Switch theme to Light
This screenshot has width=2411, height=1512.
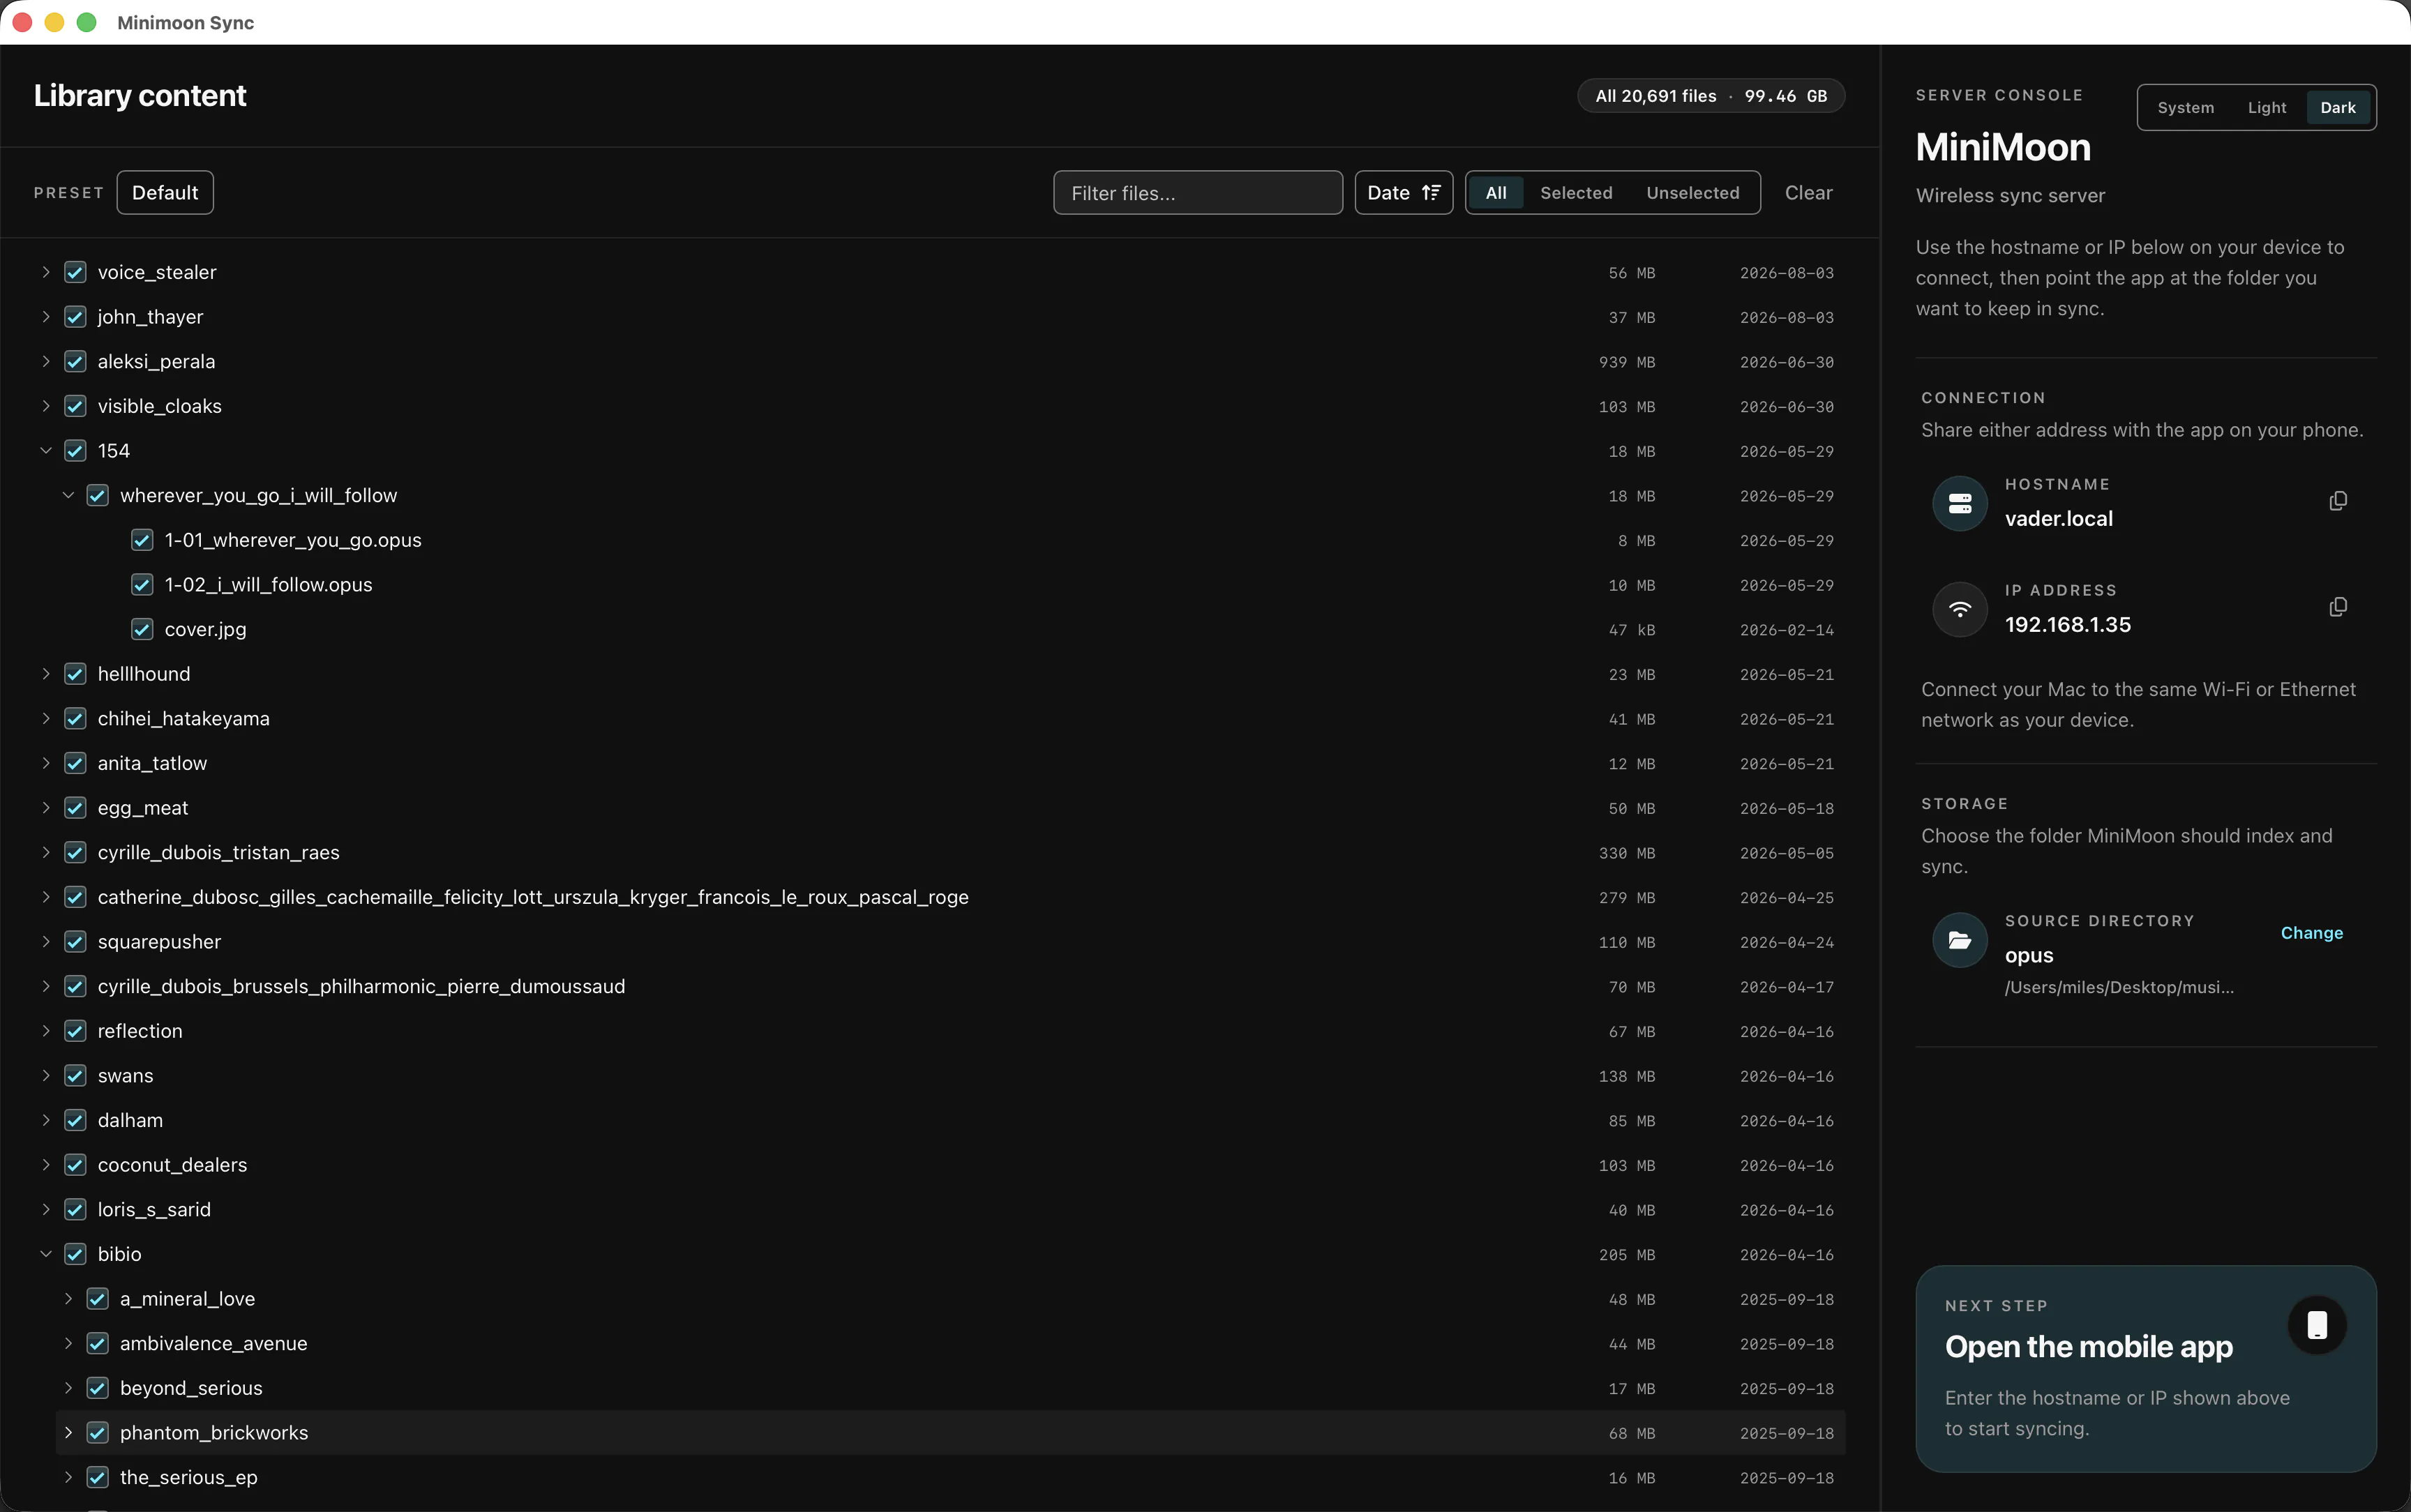tap(2266, 108)
